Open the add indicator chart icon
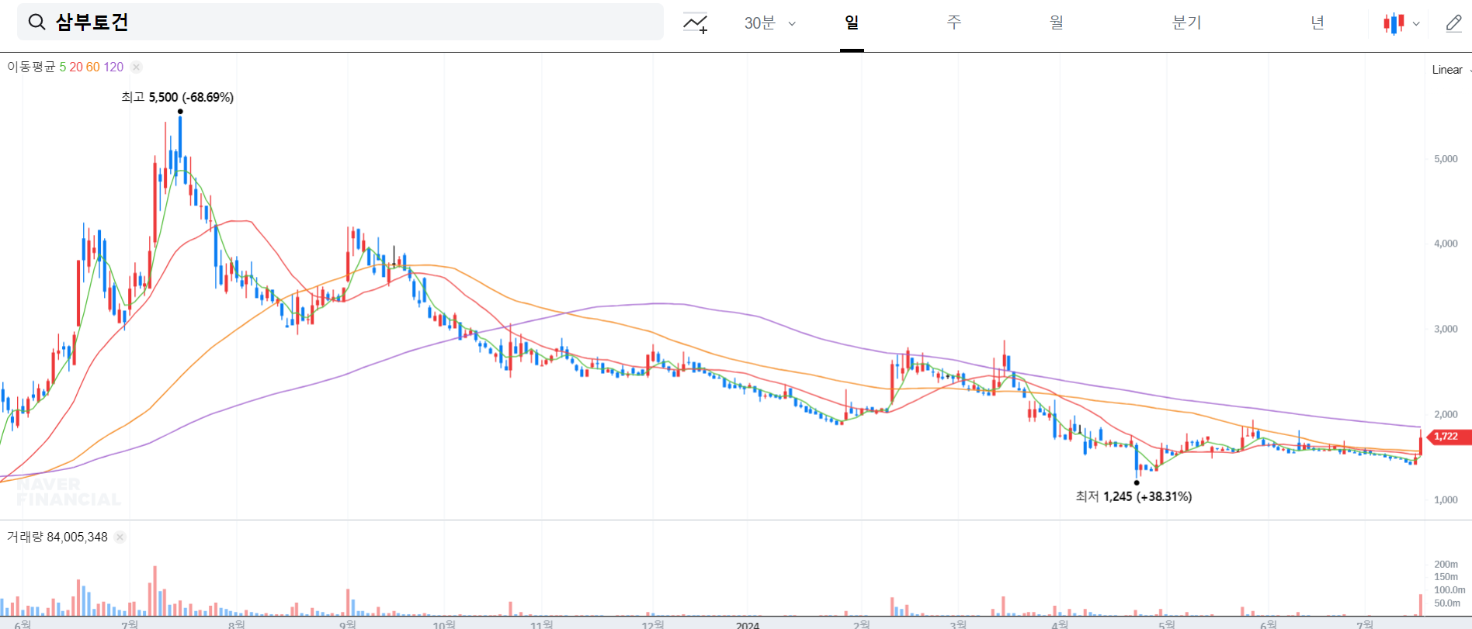1472x629 pixels. (x=695, y=23)
